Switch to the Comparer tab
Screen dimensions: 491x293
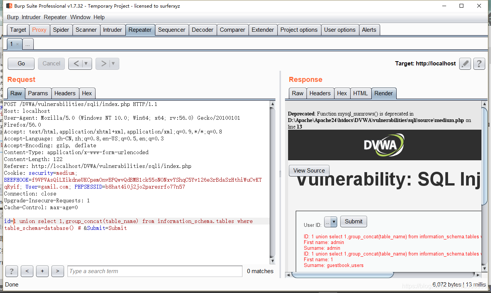232,30
